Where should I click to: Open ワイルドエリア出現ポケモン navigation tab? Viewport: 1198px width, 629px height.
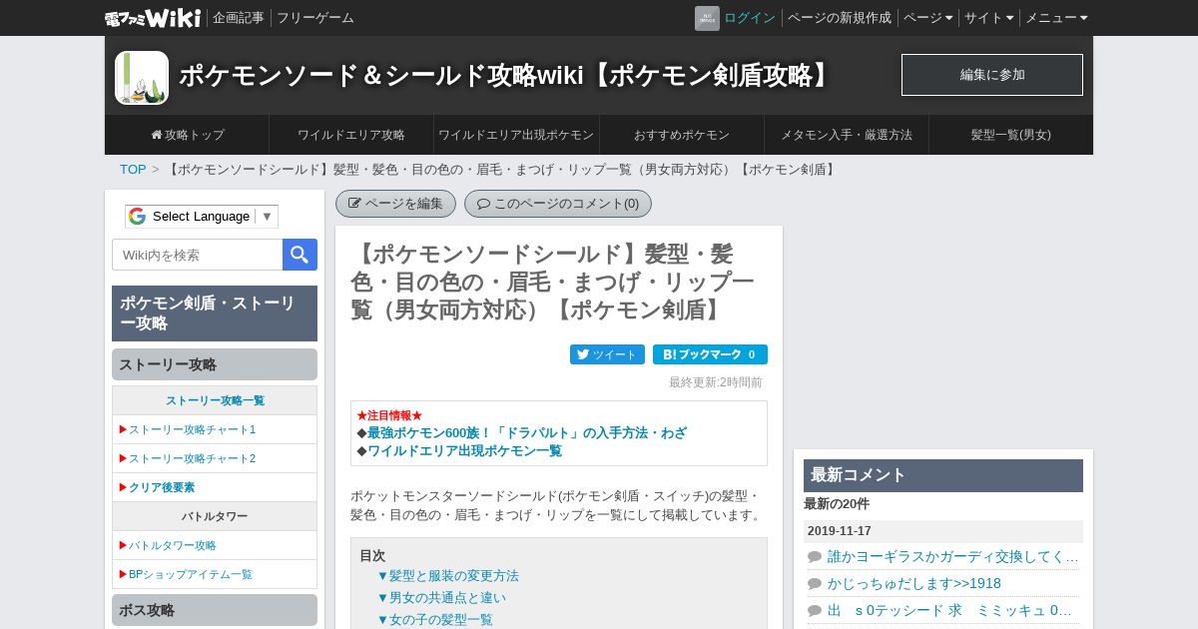coord(516,135)
